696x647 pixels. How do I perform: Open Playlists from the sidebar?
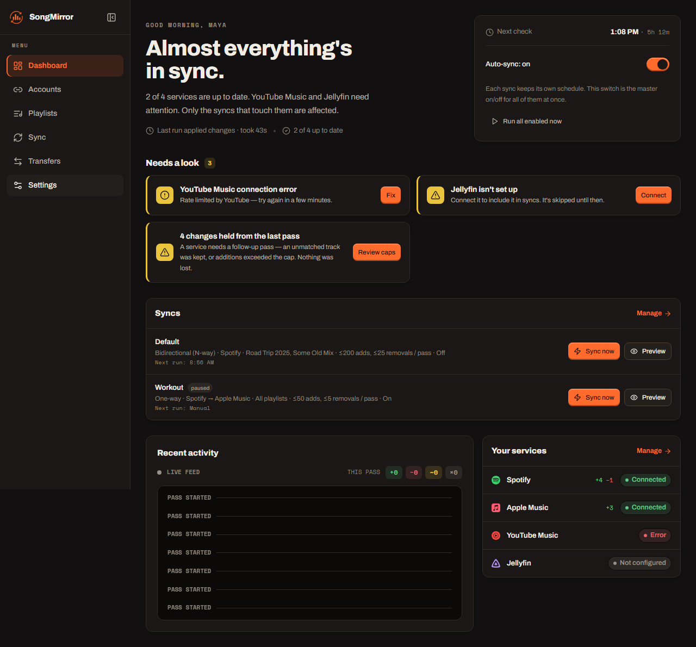65,114
